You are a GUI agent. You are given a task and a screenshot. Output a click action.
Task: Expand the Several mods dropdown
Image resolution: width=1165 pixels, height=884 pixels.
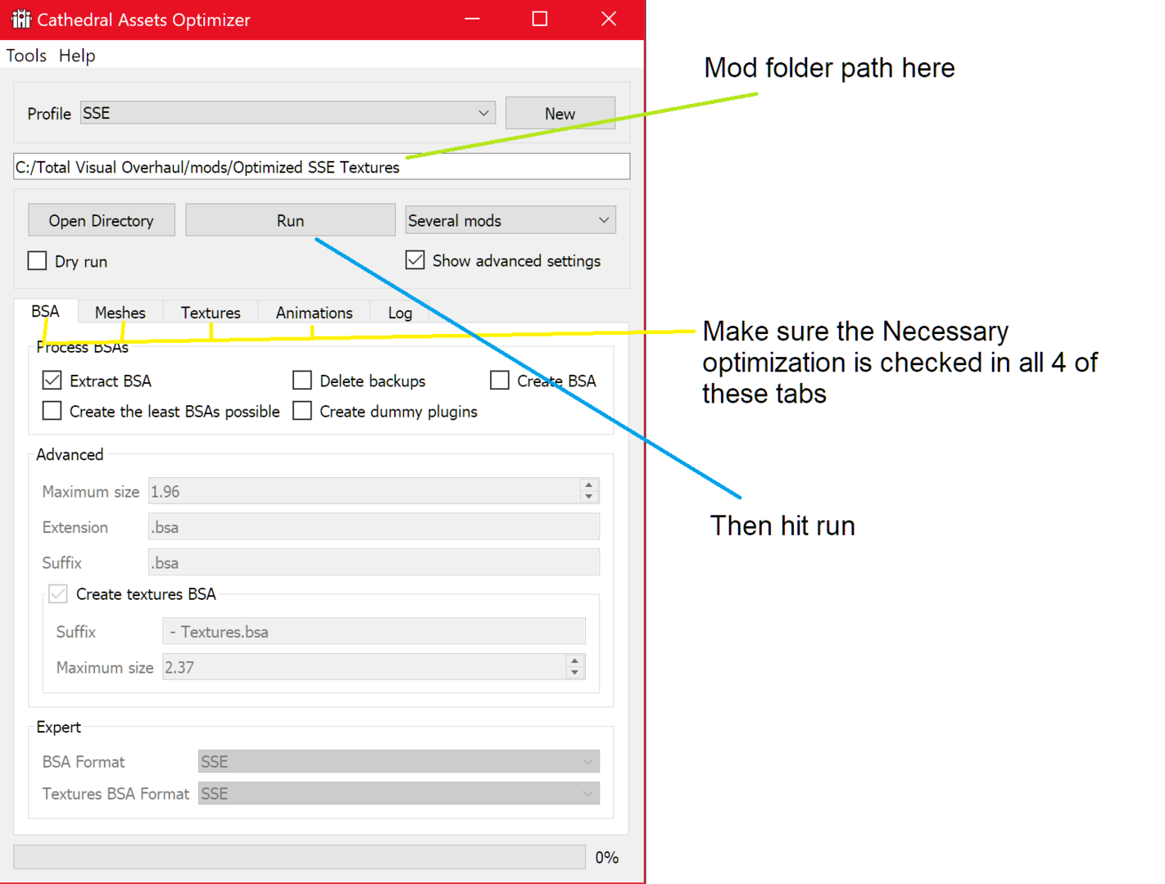[510, 220]
